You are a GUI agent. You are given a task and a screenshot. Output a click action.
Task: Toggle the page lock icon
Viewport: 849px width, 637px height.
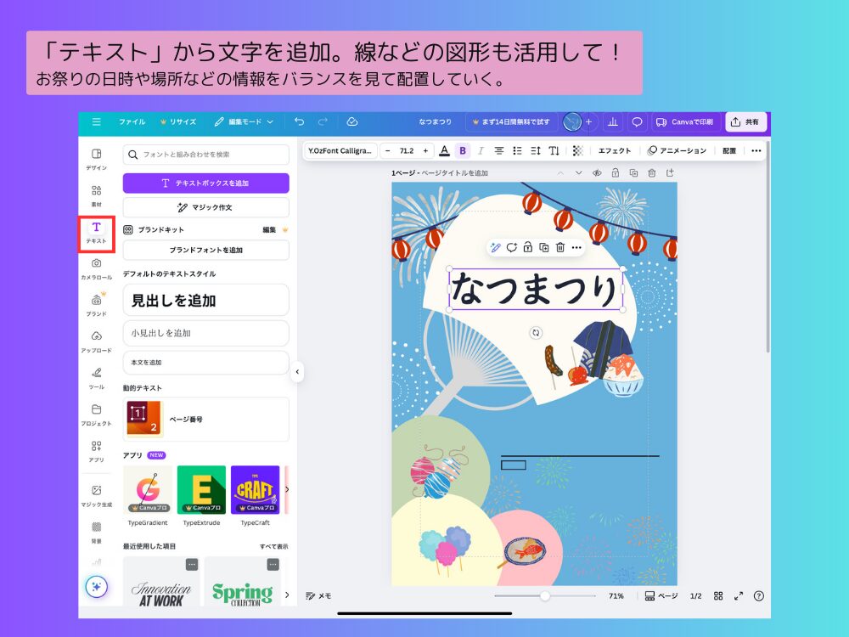click(615, 173)
